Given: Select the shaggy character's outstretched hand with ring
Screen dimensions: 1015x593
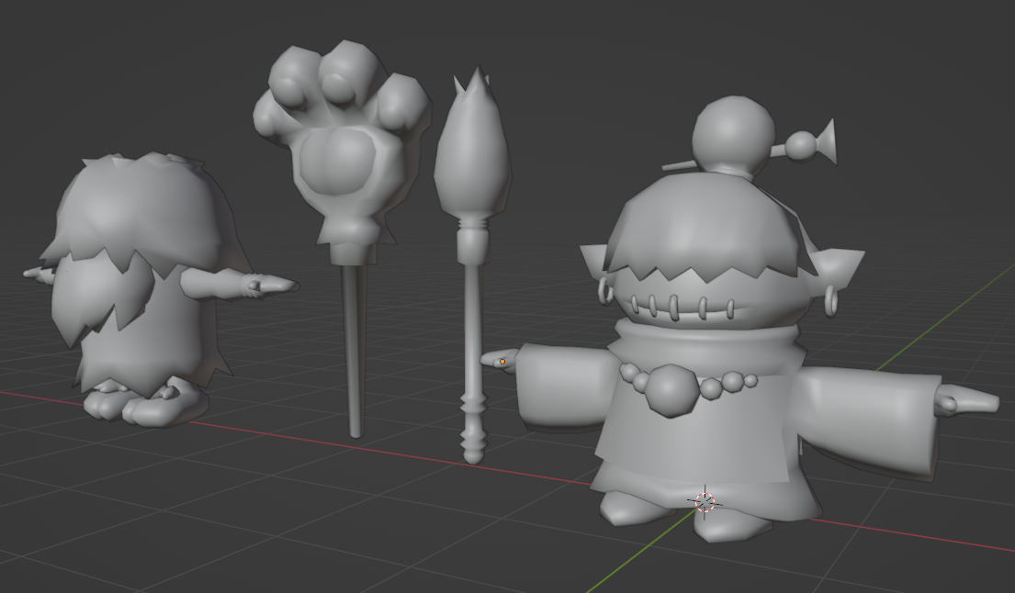Looking at the screenshot, I should (262, 286).
